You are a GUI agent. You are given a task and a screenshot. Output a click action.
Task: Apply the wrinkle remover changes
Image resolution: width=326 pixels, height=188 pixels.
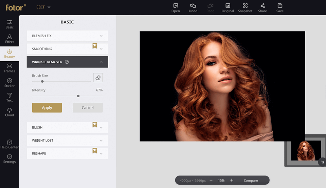47,108
